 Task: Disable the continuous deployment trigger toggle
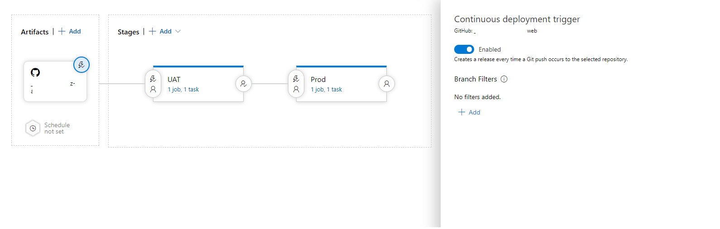click(x=464, y=49)
